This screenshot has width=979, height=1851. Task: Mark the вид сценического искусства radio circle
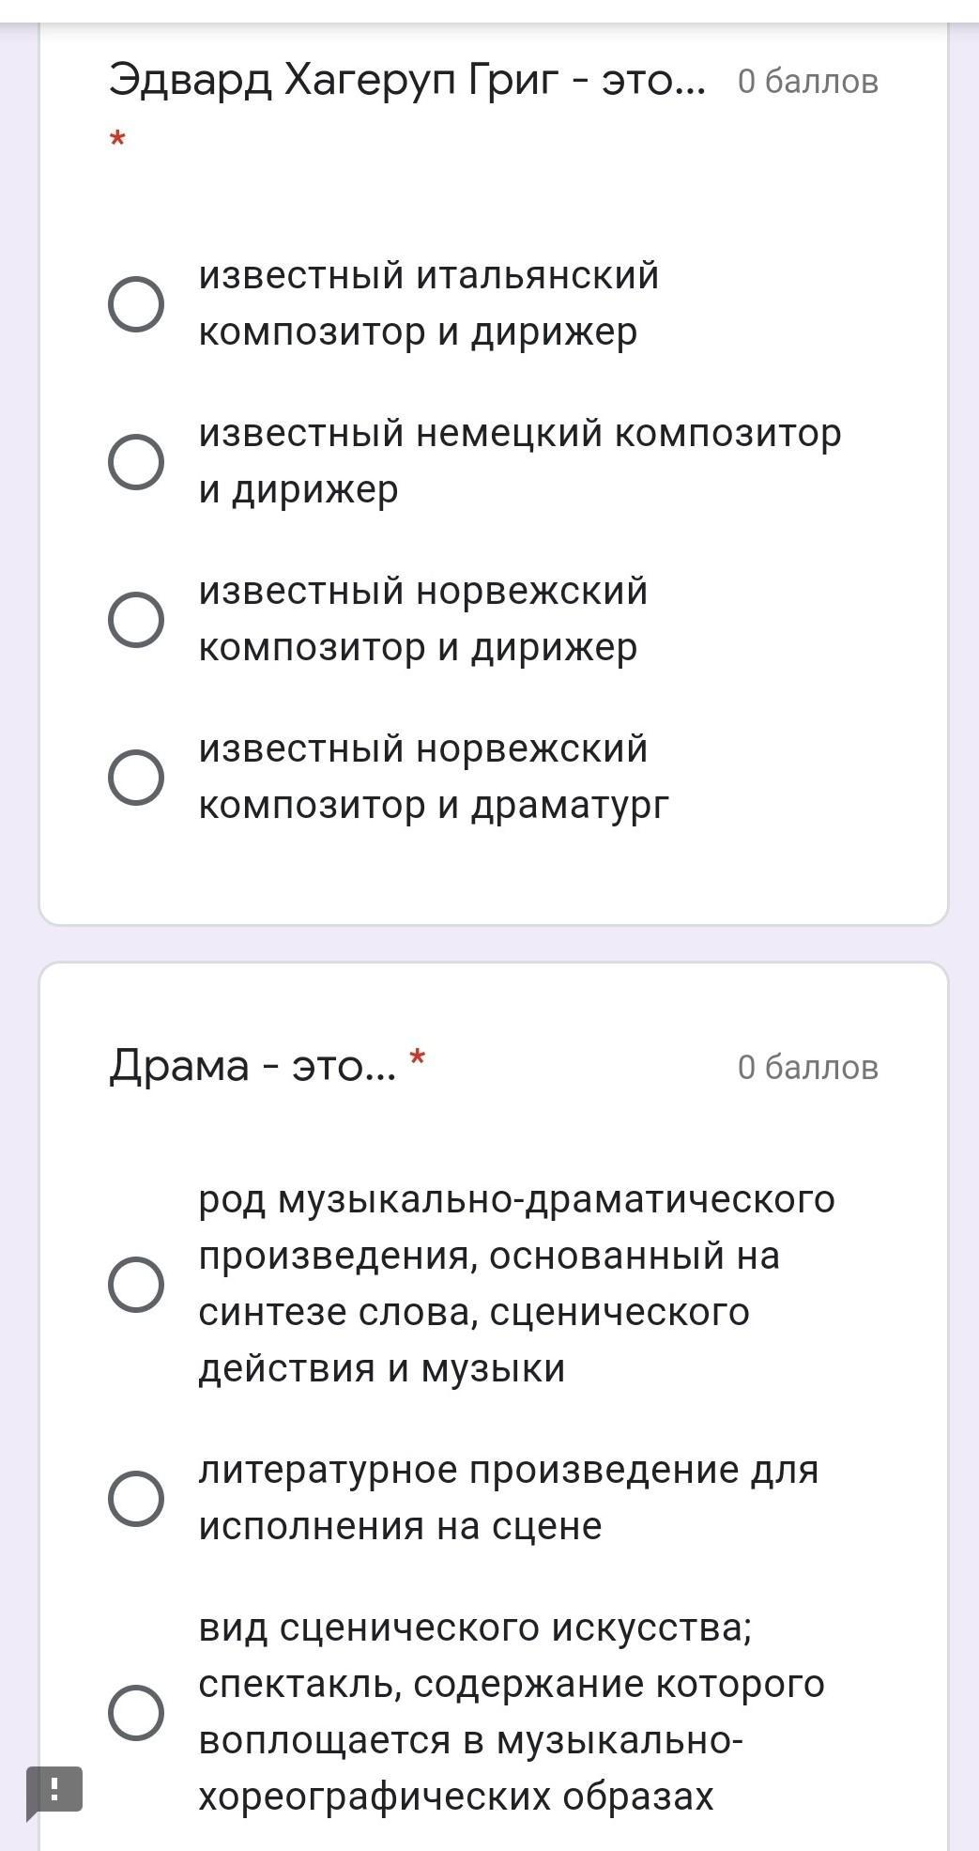[136, 1712]
